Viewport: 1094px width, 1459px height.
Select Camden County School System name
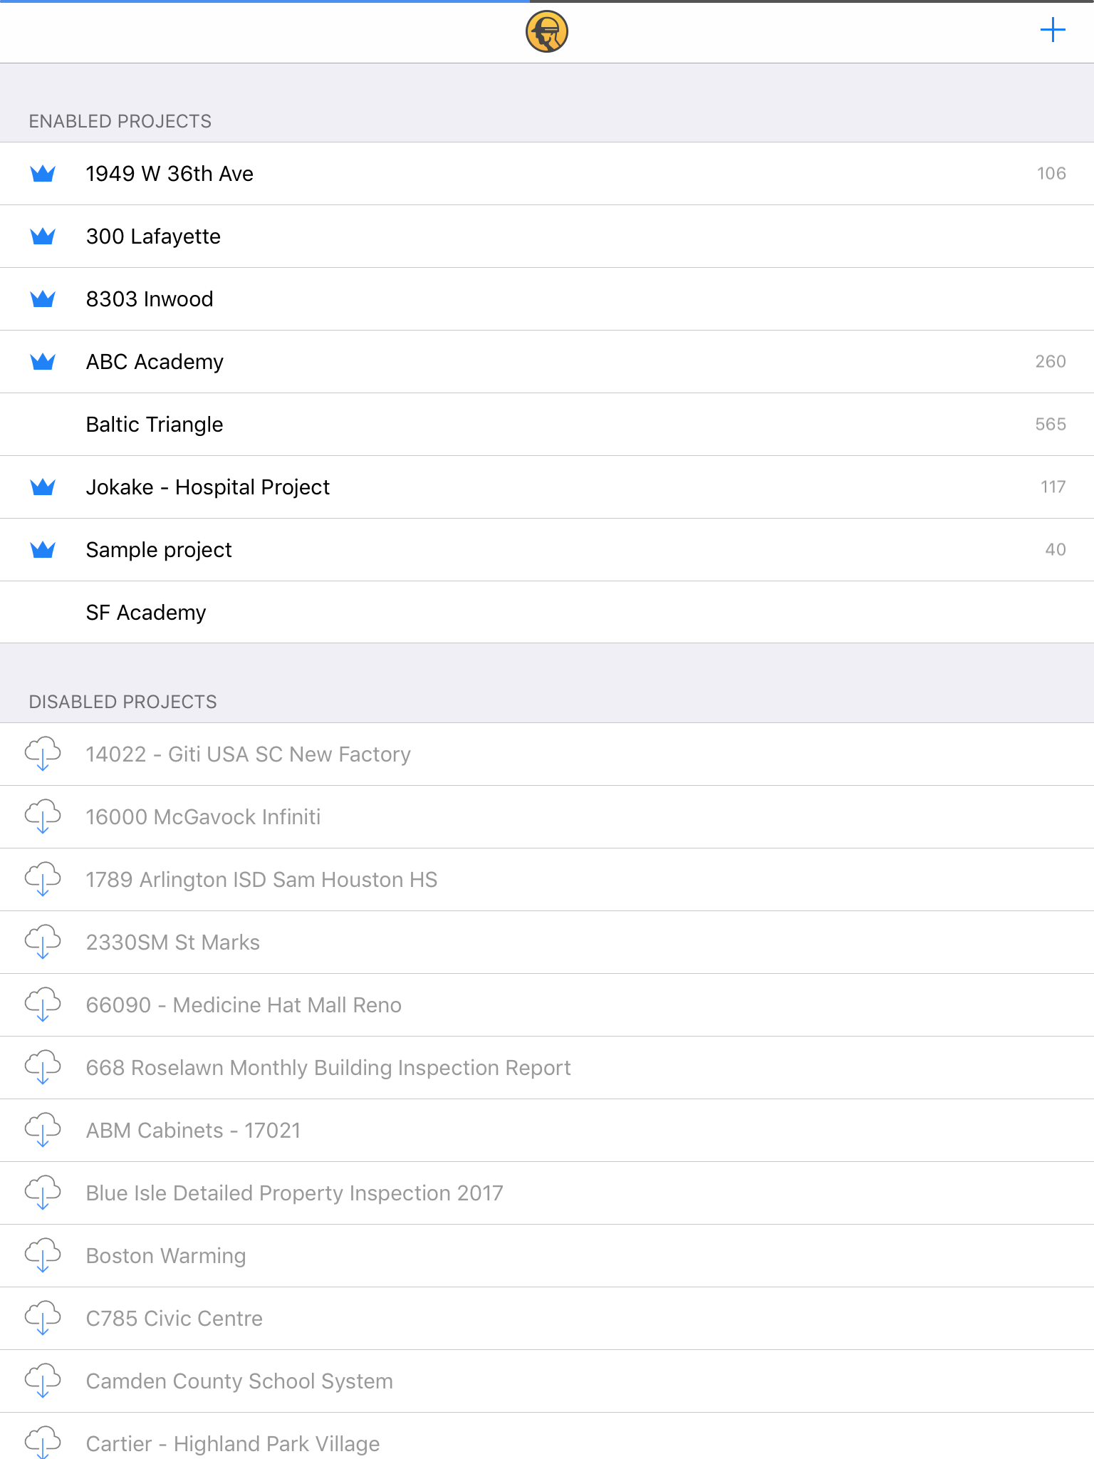[x=239, y=1381]
